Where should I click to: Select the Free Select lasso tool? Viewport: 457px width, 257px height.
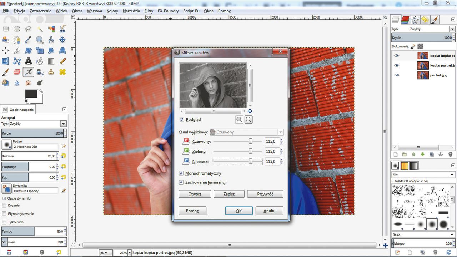point(28,29)
